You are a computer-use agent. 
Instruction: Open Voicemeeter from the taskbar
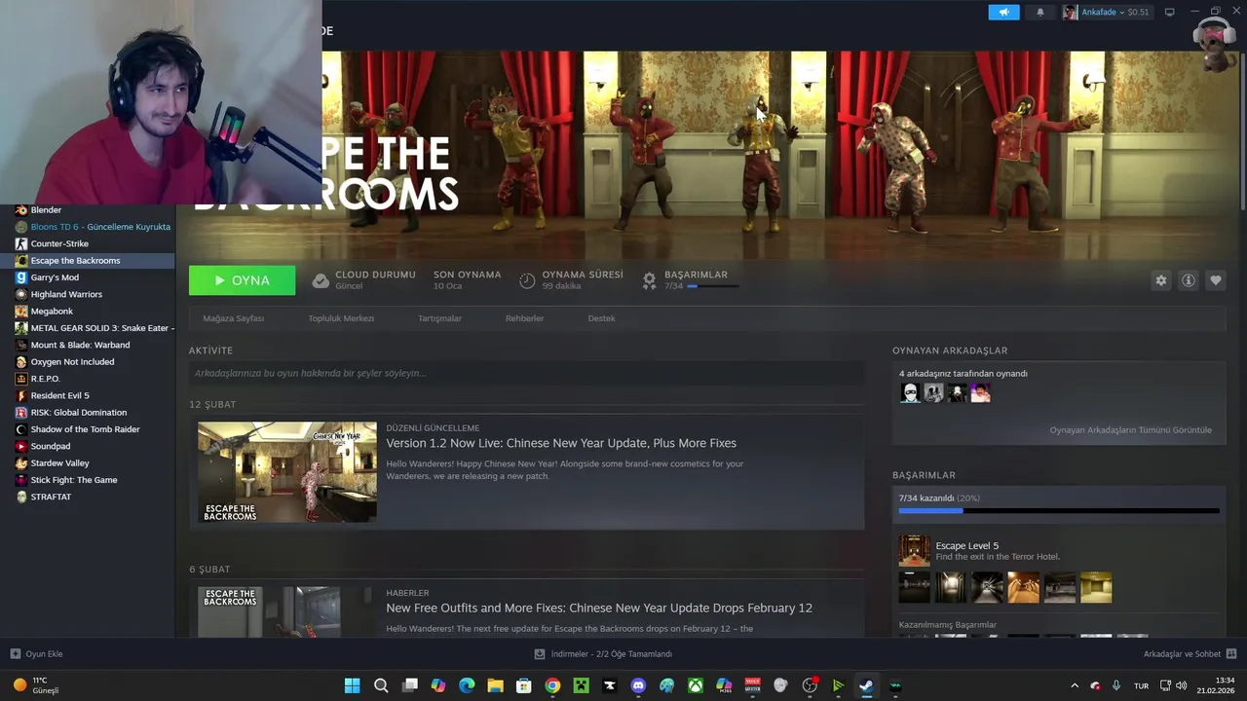(x=752, y=685)
